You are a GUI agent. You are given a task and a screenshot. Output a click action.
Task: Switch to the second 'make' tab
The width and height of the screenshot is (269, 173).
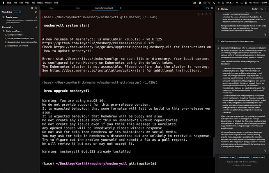click(78, 8)
